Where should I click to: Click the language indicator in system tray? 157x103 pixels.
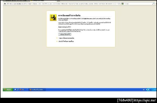(144, 90)
